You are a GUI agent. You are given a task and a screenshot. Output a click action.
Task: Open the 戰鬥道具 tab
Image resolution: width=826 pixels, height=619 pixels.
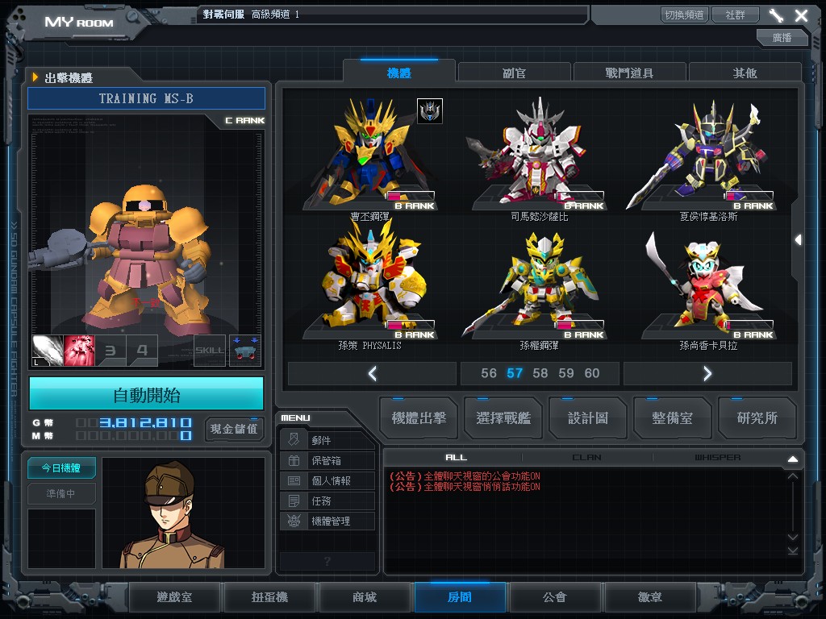[629, 73]
